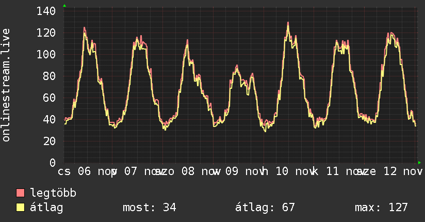Click the 'szo 08 nov' date label
The height and width of the screenshot is (222, 425).
click(187, 171)
